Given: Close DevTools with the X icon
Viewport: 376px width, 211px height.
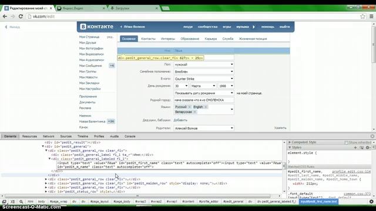Looking at the screenshot, I should pyautogui.click(x=372, y=137).
